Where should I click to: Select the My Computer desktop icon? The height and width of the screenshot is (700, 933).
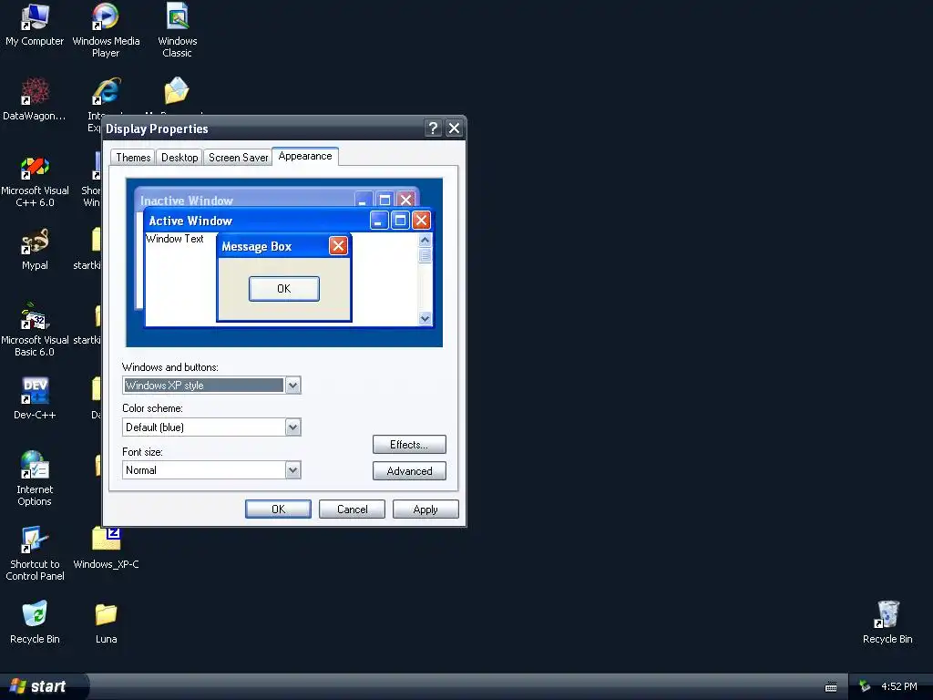point(35,25)
